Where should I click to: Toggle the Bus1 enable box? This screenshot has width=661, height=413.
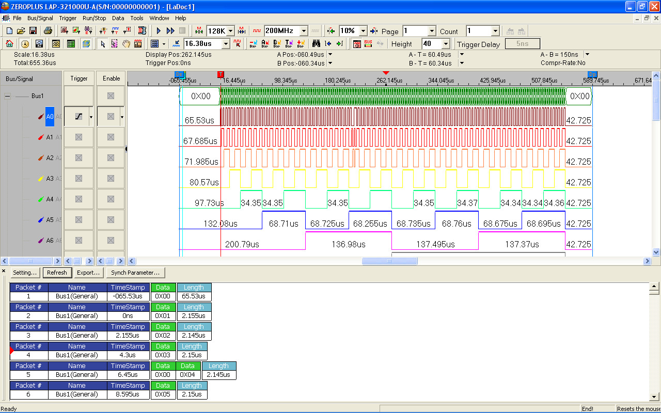click(111, 96)
